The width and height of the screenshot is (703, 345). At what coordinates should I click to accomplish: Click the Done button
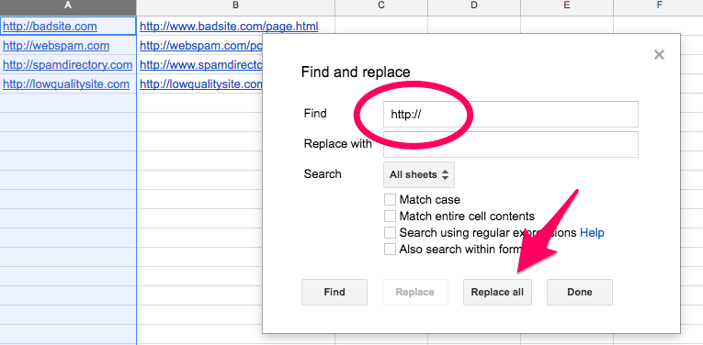(x=580, y=292)
